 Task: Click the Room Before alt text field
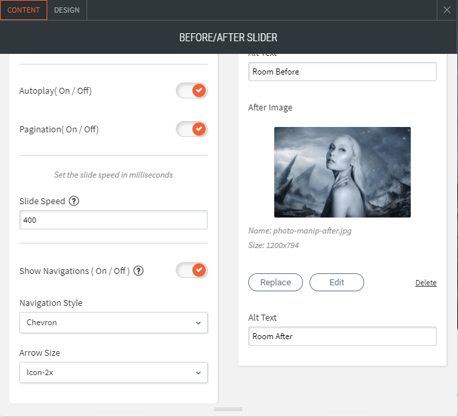coord(342,72)
